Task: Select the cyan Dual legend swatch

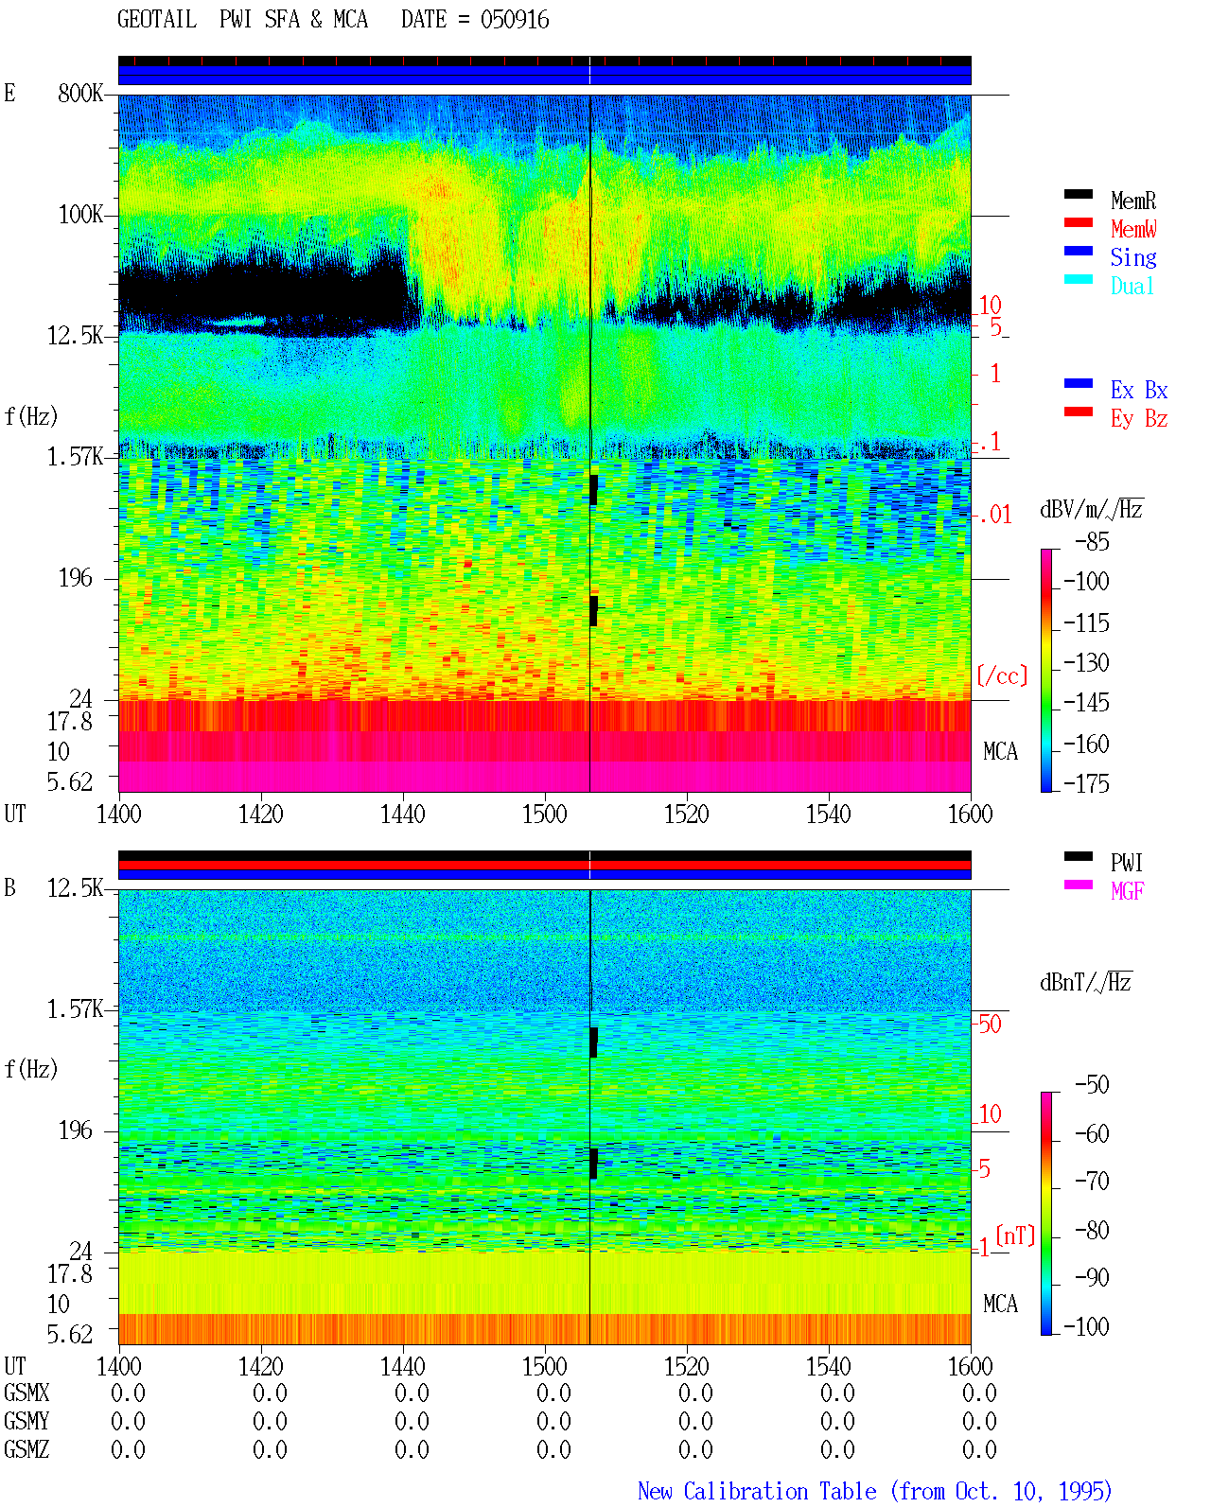Action: (x=1079, y=279)
